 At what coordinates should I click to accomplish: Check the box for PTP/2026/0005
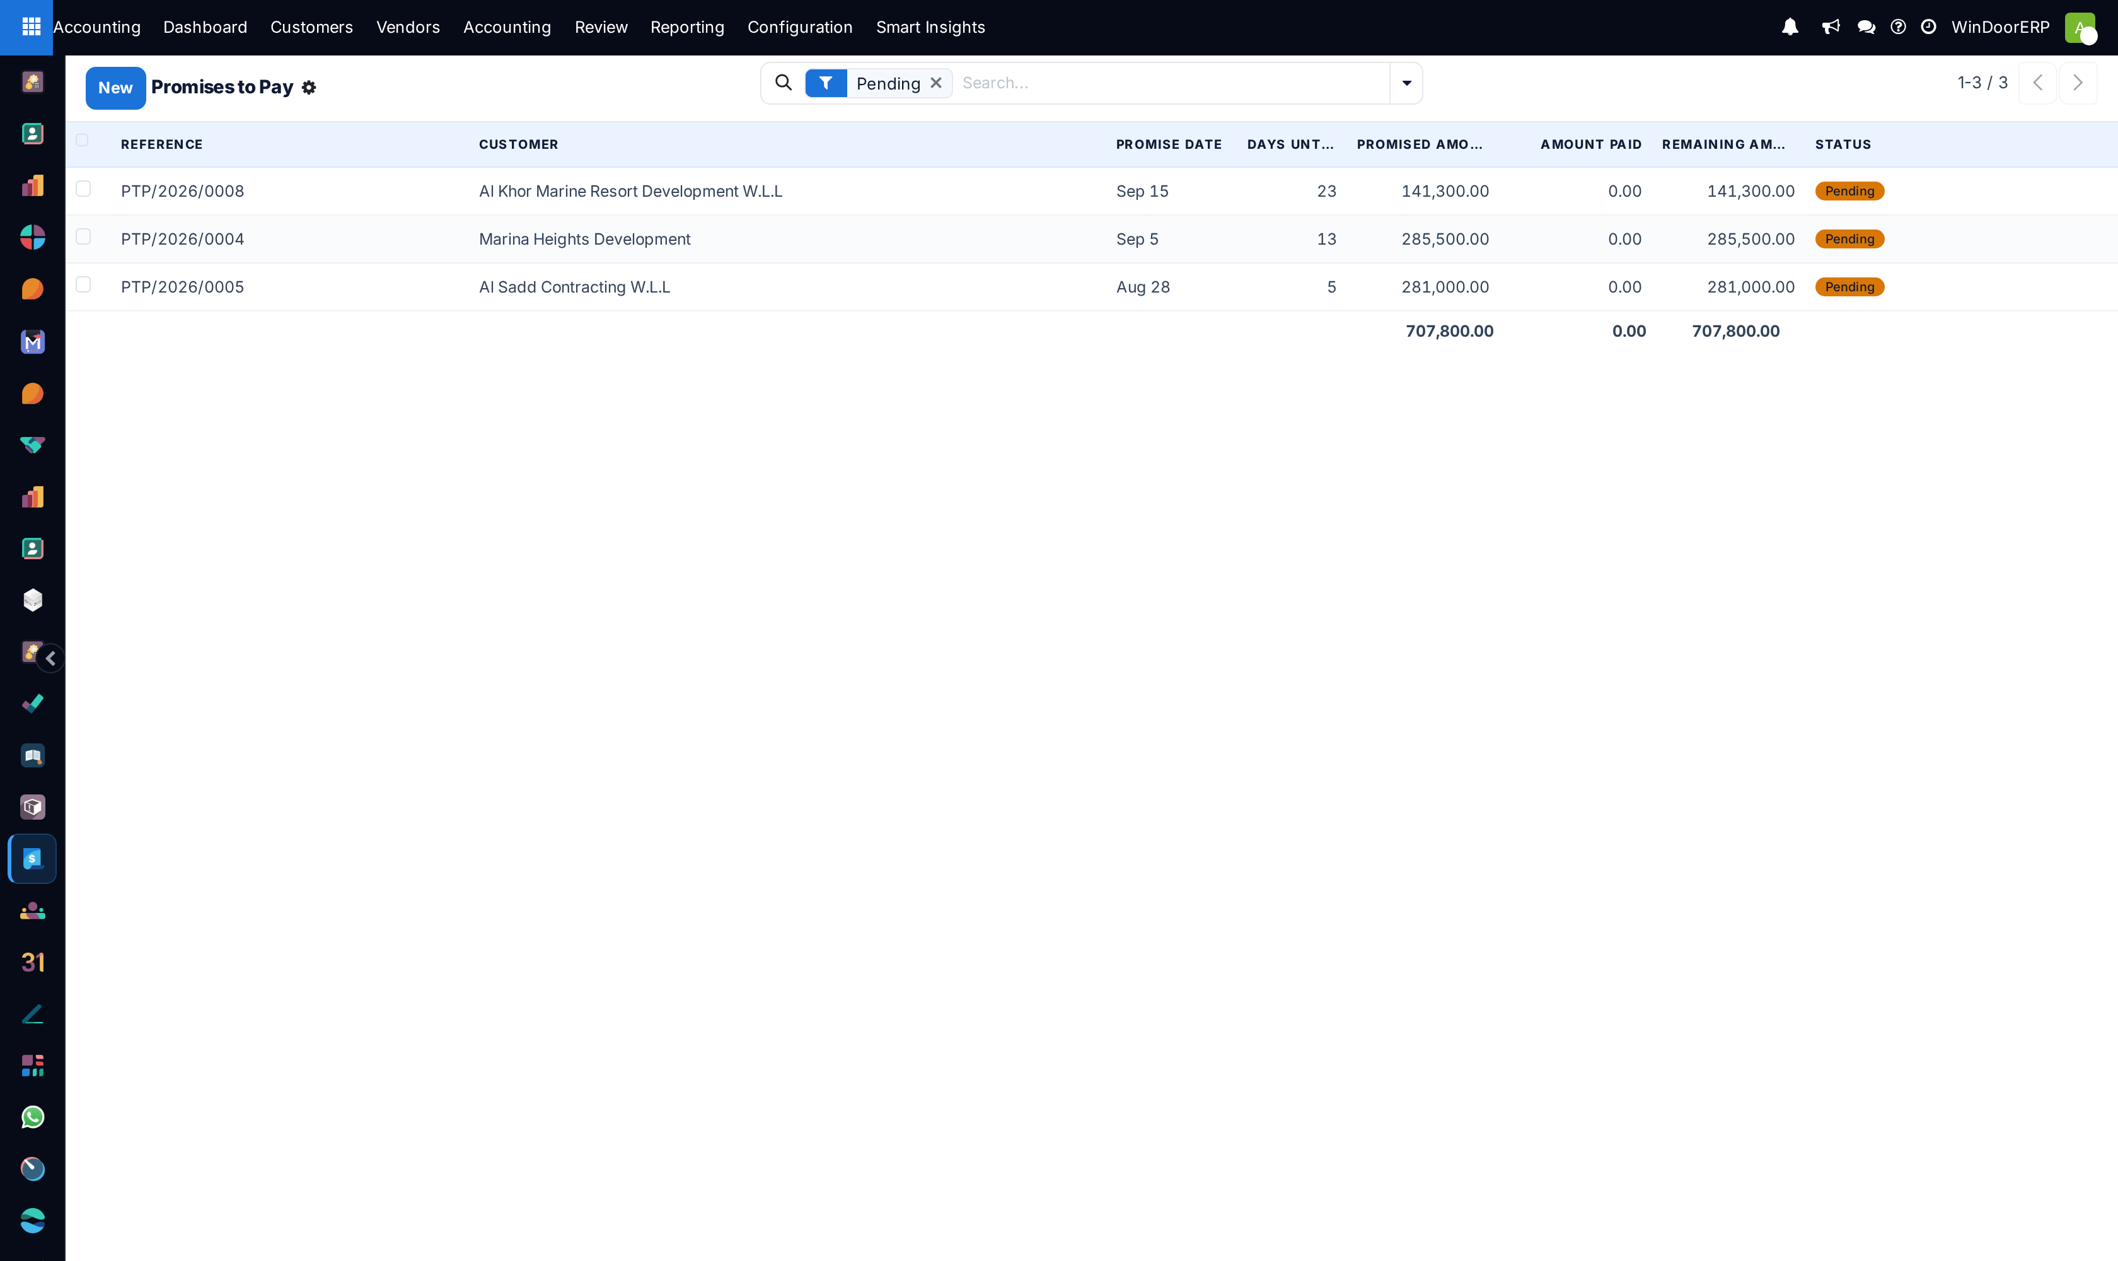83,284
